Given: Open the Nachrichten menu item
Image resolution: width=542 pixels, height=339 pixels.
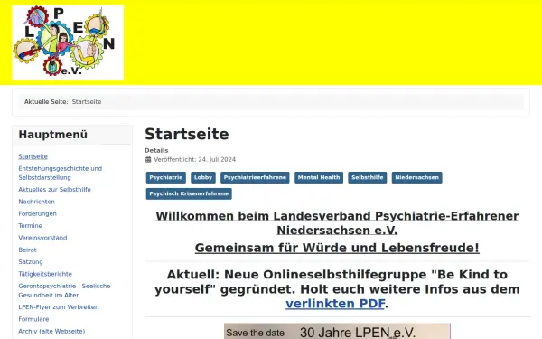Looking at the screenshot, I should pos(36,202).
